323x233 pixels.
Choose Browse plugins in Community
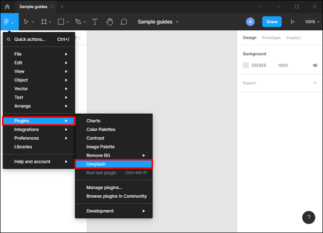pyautogui.click(x=114, y=196)
